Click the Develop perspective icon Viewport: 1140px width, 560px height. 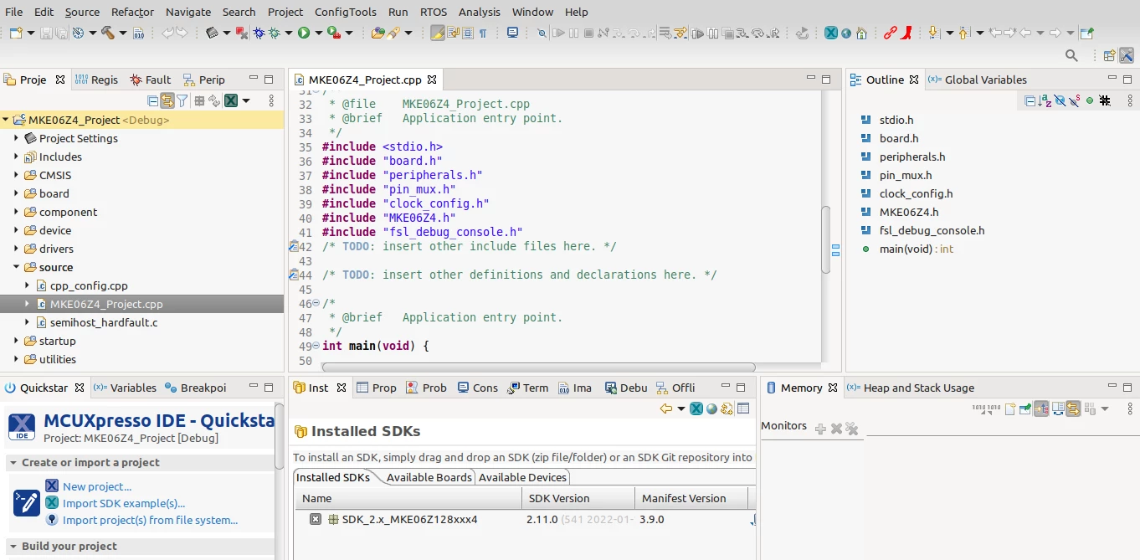(x=1127, y=55)
